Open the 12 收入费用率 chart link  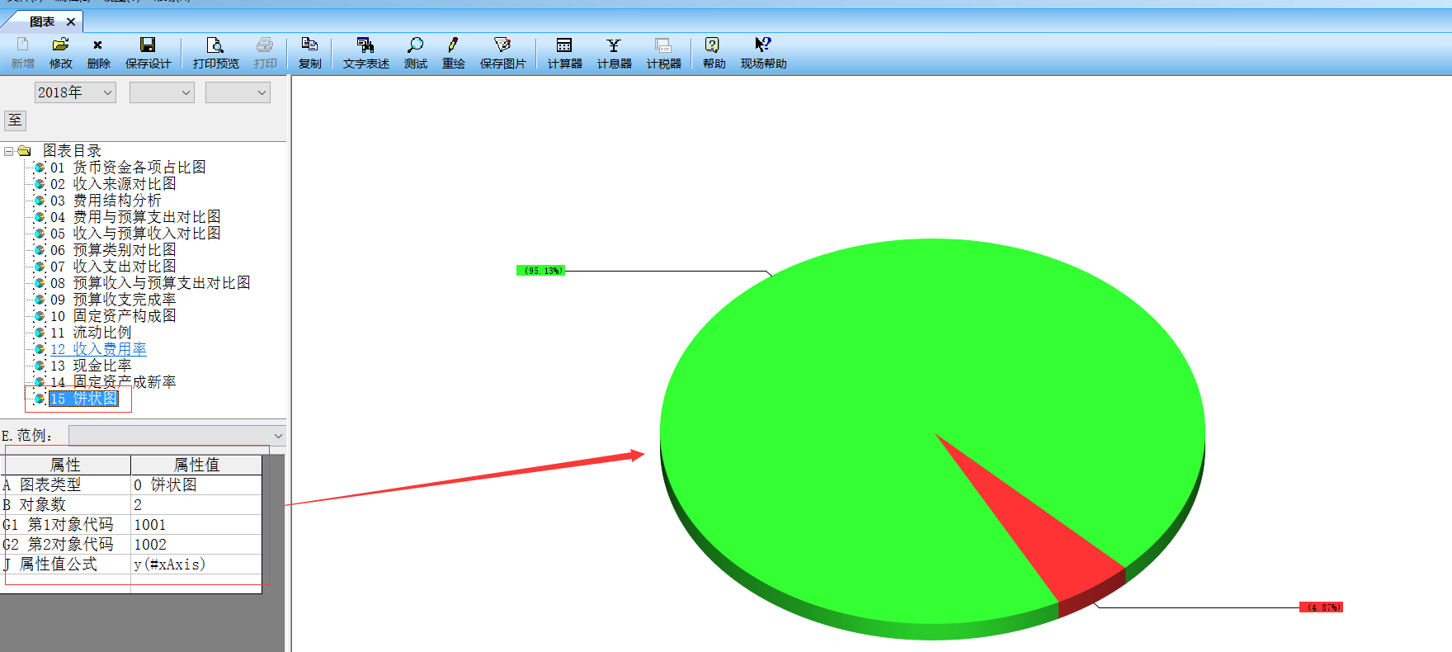point(98,349)
